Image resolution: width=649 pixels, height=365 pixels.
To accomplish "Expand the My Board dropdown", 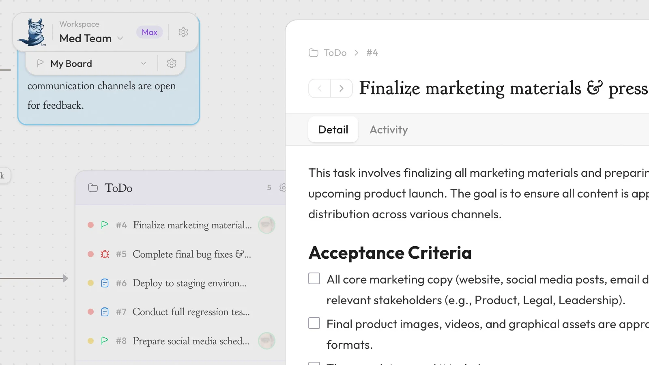I will pyautogui.click(x=143, y=63).
